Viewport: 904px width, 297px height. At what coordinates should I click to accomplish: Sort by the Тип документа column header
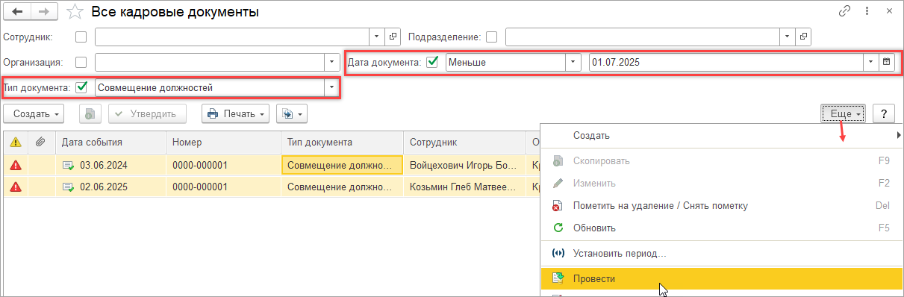tap(342, 143)
